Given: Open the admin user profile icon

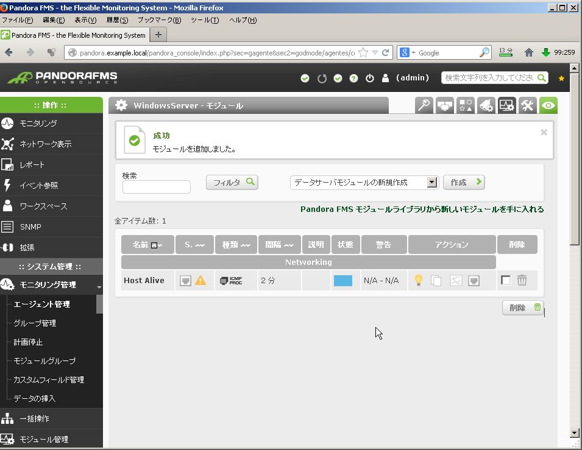Looking at the screenshot, I should [385, 78].
